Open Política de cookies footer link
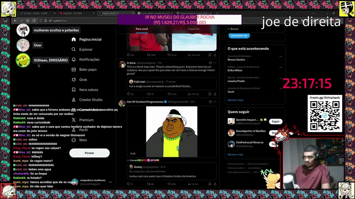The width and height of the screenshot is (355, 199). [236, 168]
